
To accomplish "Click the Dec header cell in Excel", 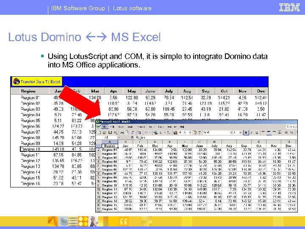I will pyautogui.click(x=288, y=146).
